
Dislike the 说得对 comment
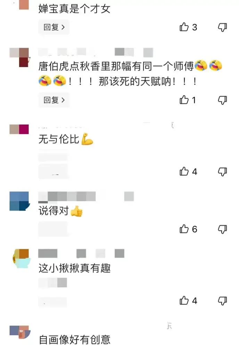point(222,229)
